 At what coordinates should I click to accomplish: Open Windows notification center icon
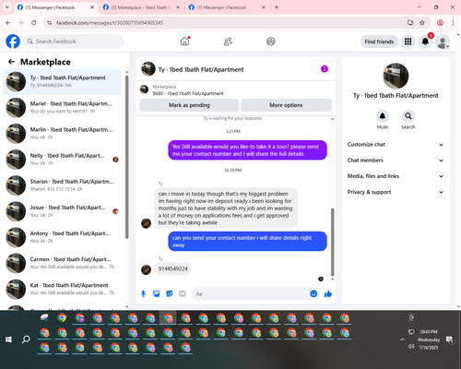coord(450,339)
